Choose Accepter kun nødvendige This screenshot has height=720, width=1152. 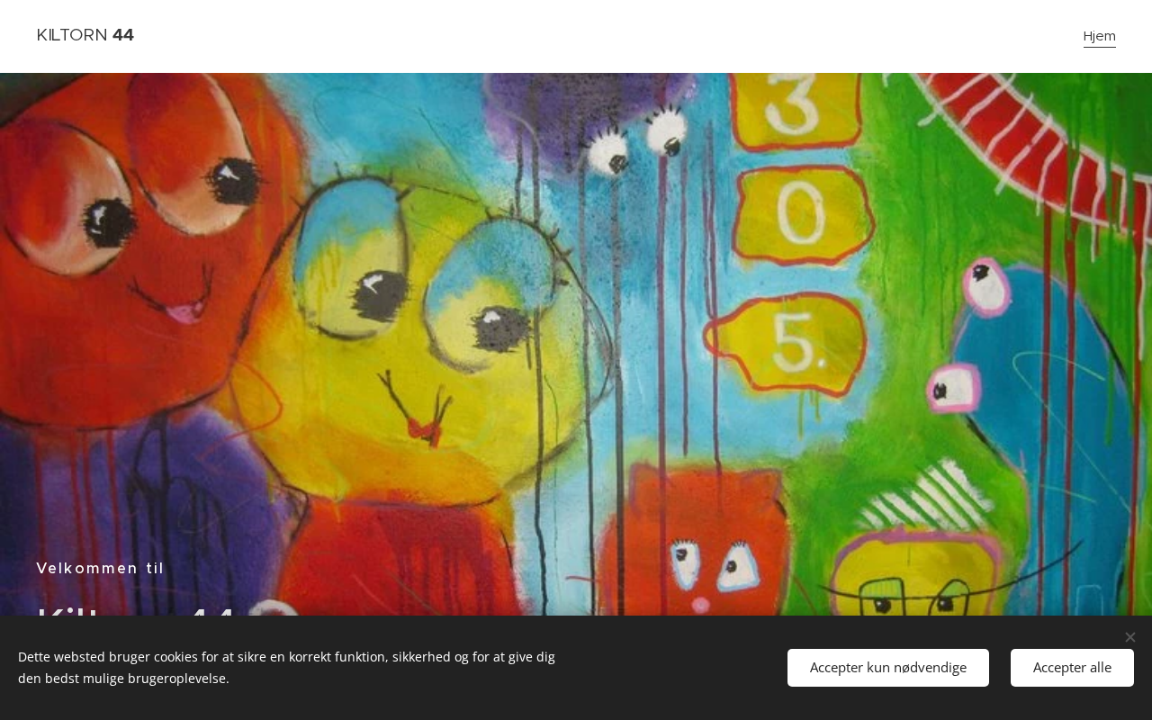tap(888, 668)
